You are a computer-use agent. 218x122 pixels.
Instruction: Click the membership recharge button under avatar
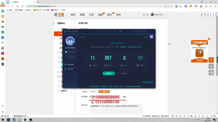[70, 57]
